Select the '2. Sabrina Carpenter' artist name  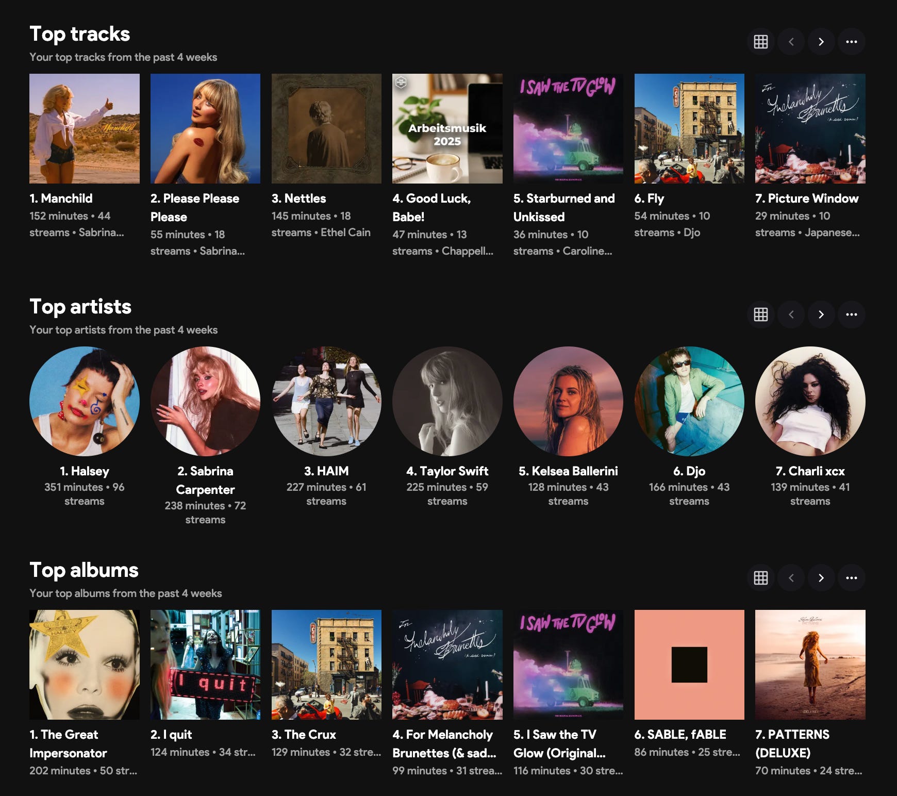pos(205,480)
